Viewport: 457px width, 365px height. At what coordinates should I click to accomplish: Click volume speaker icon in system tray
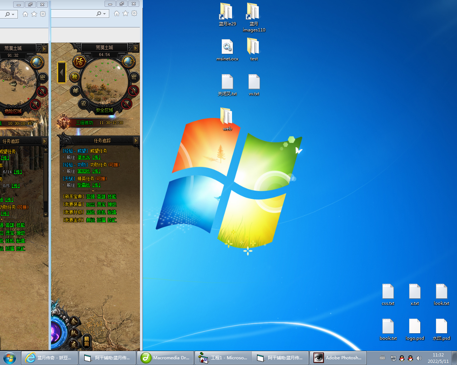point(419,358)
